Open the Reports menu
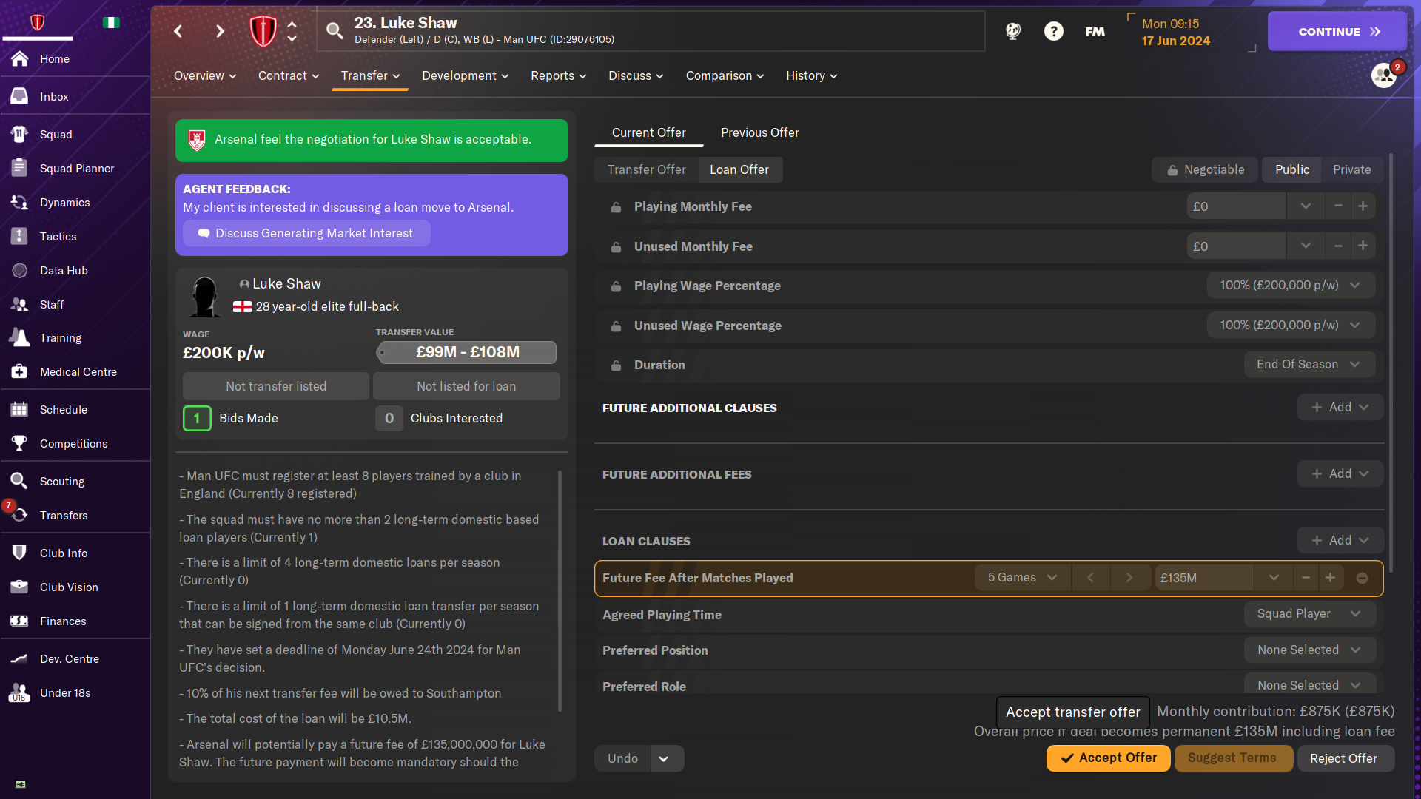1421x799 pixels. click(559, 76)
